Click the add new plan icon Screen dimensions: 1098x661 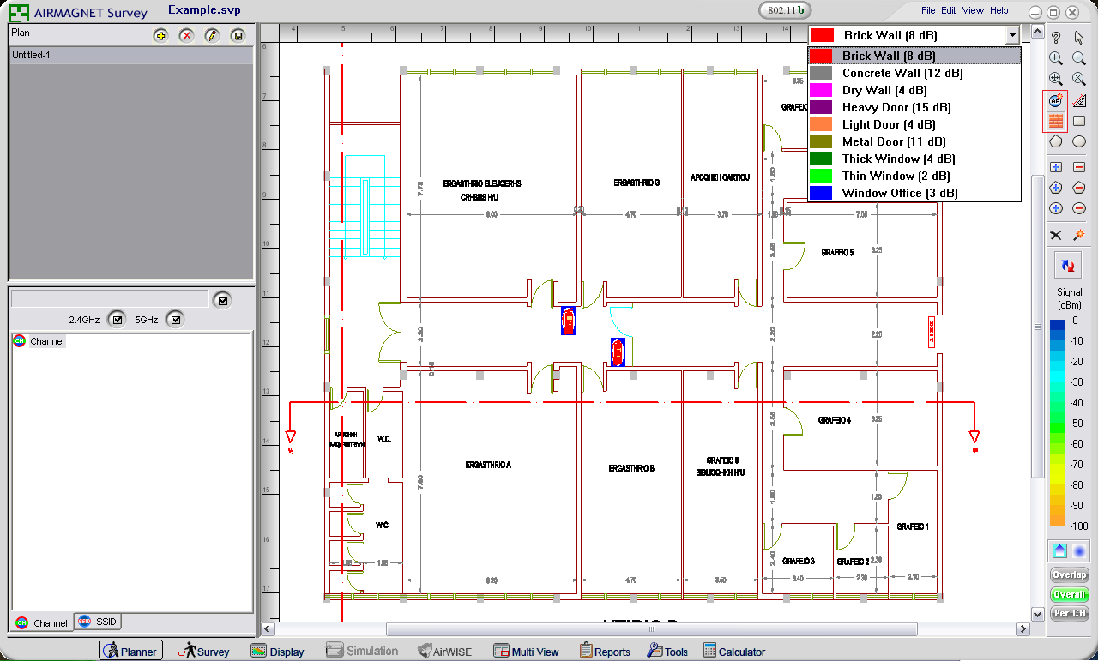click(x=160, y=35)
